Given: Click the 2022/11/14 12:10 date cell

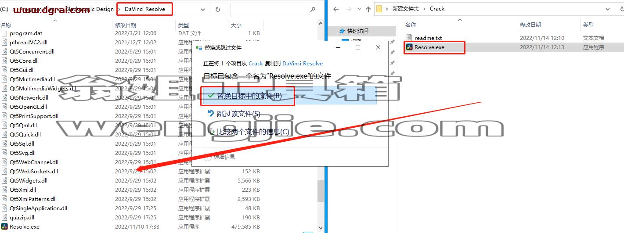Looking at the screenshot, I should pos(542,38).
